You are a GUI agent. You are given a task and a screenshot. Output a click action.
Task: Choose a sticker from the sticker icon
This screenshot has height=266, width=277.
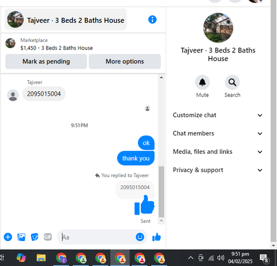[x=34, y=237]
